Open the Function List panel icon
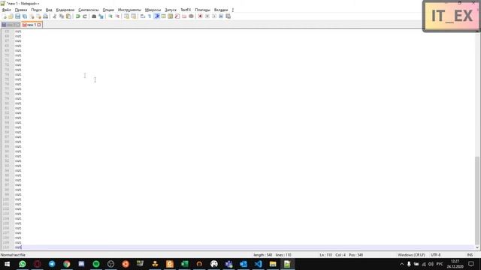This screenshot has height=270, width=481. [177, 16]
